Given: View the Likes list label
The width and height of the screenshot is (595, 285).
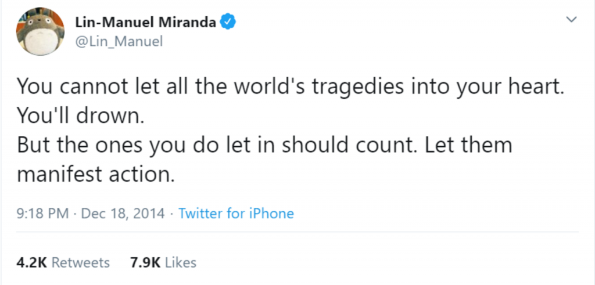Looking at the screenshot, I should (x=180, y=262).
